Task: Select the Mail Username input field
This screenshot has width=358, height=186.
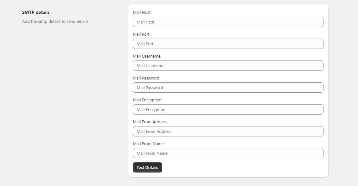Action: [228, 66]
